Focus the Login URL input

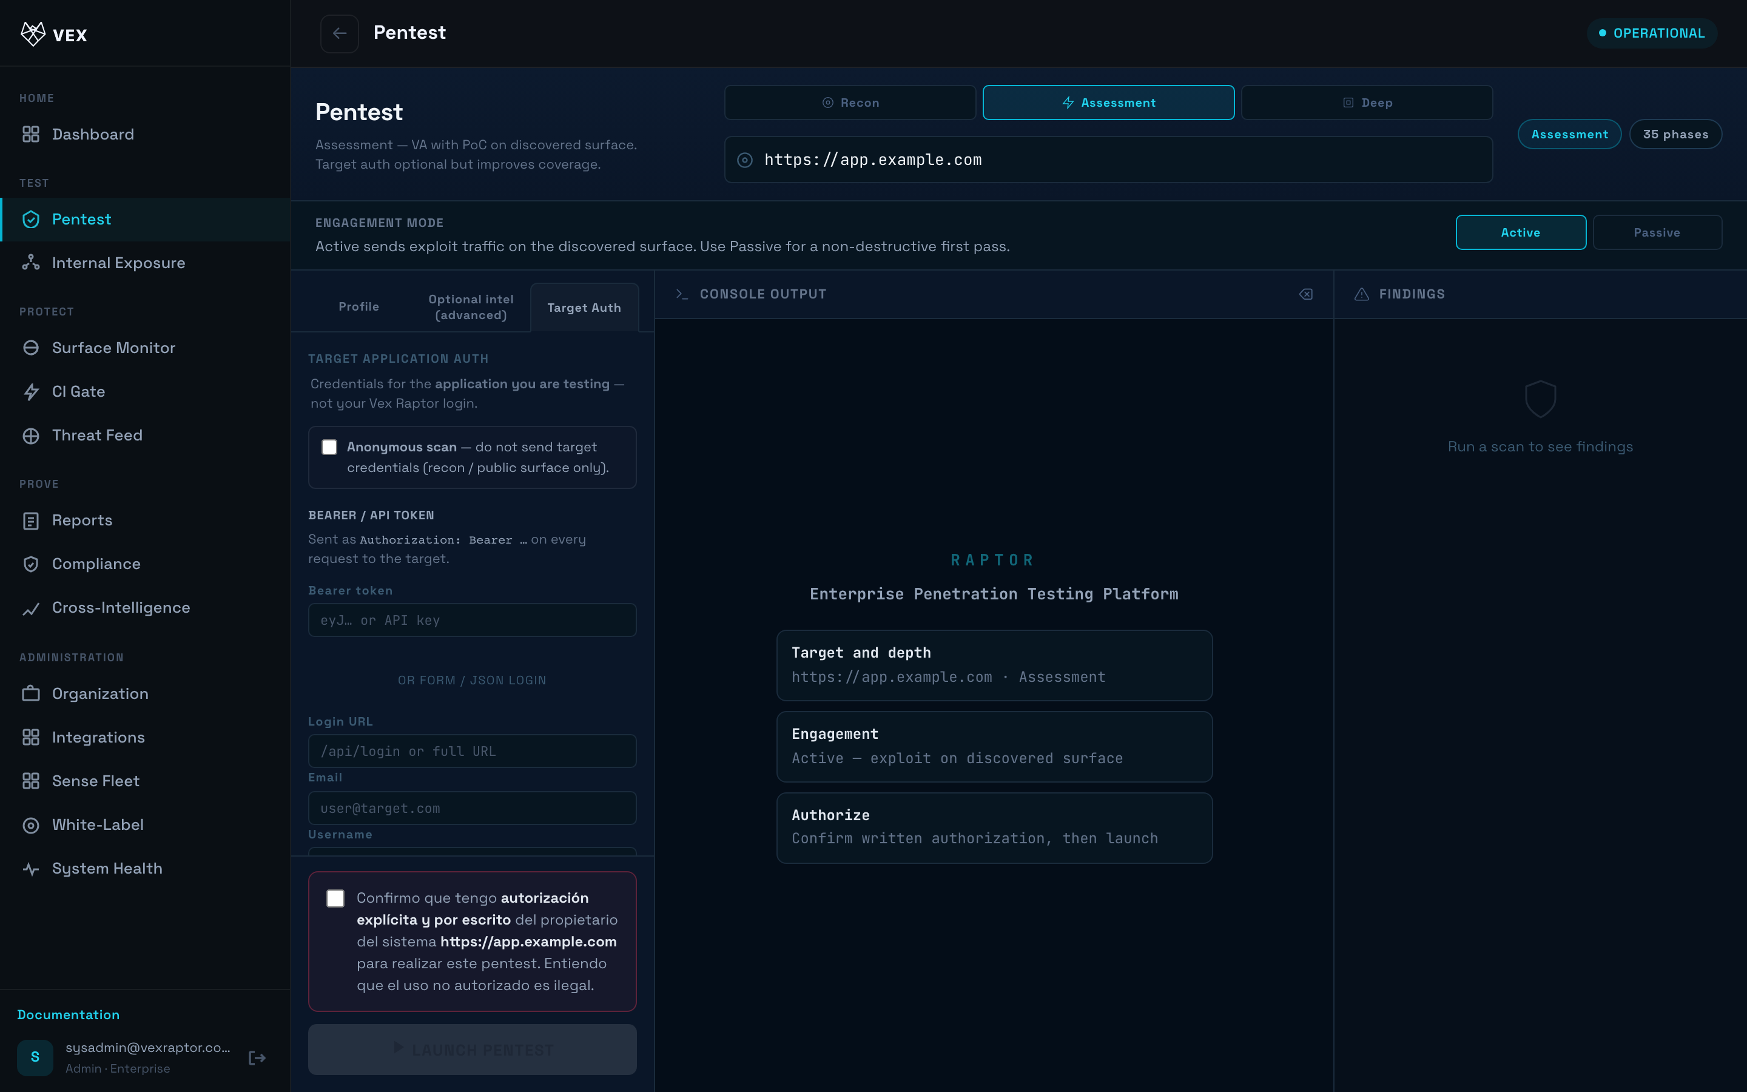(472, 751)
